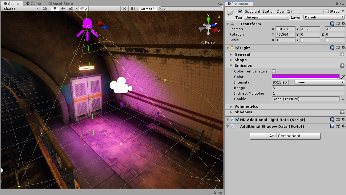Open the Gizmos dropdown button

coord(147,9)
